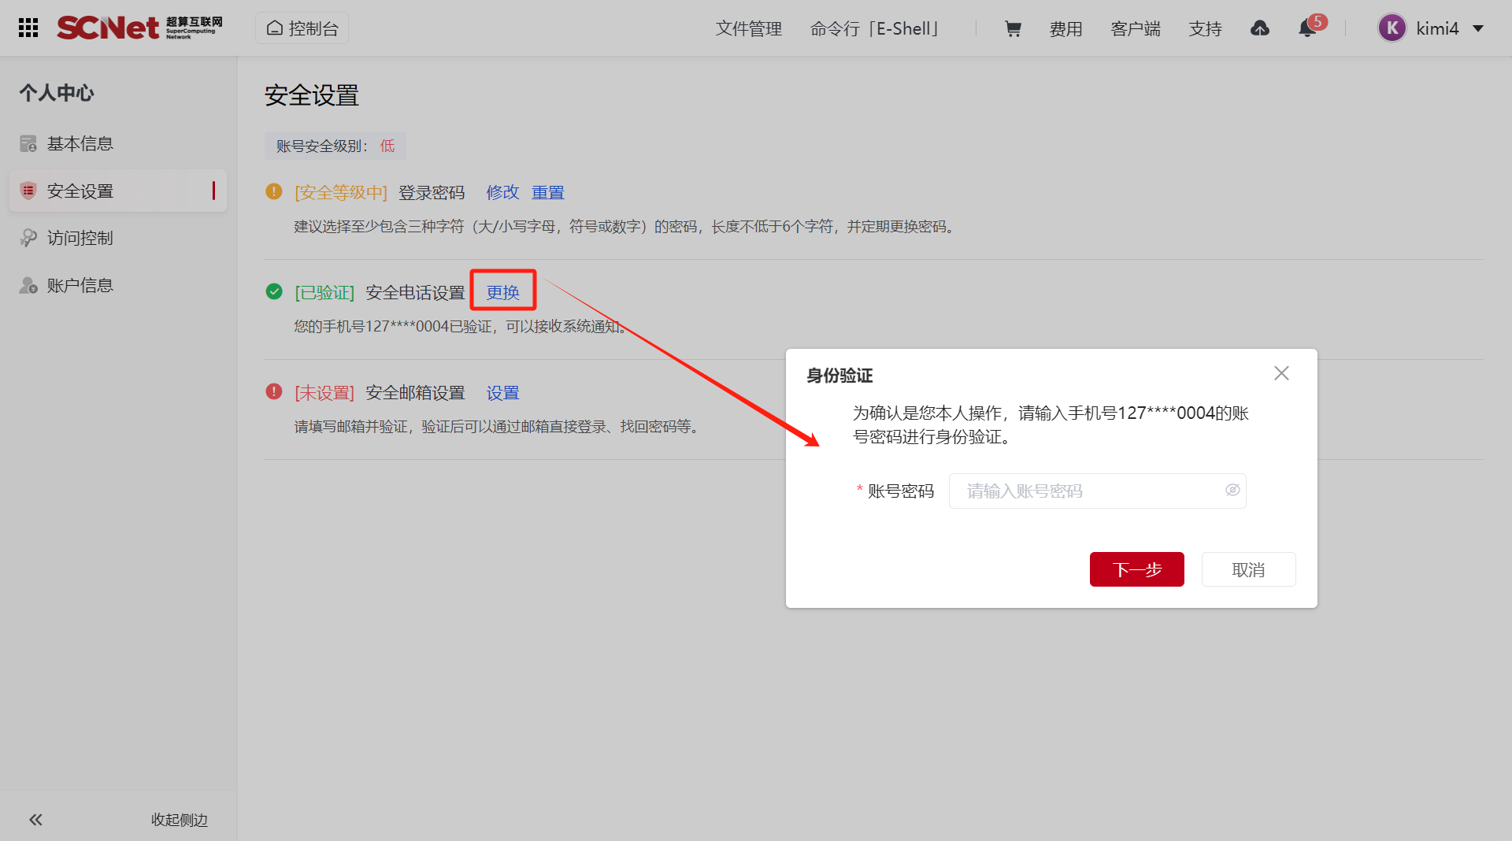Open the notification bell with badge
The image size is (1512, 841).
pyautogui.click(x=1308, y=28)
